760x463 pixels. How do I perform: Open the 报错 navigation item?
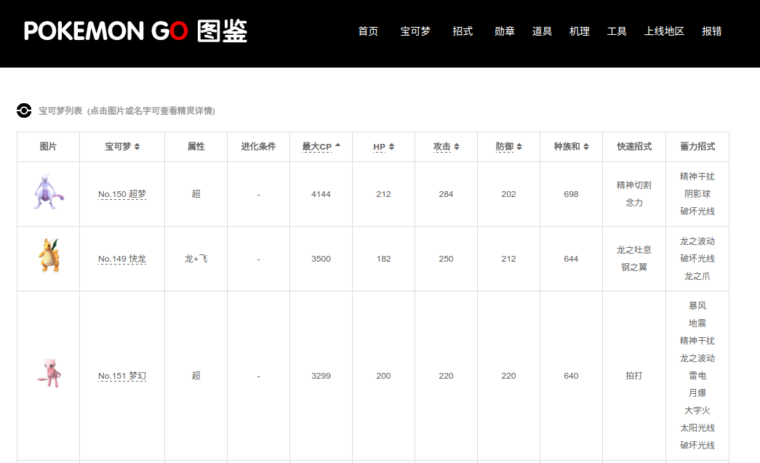click(711, 31)
